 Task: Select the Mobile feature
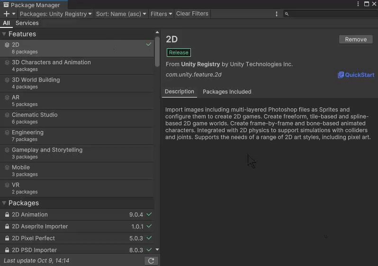[77, 171]
